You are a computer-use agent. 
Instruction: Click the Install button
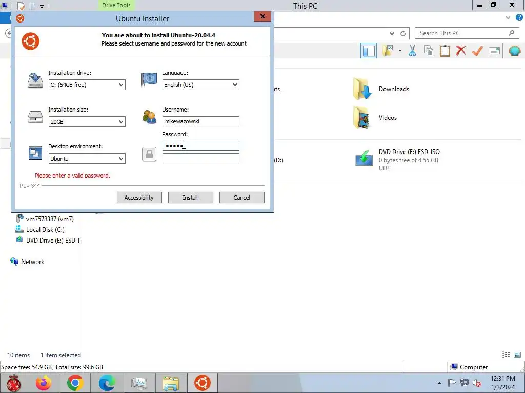pyautogui.click(x=191, y=198)
